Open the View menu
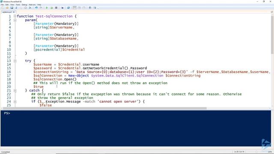This screenshot has width=274, height=154. 12,5
